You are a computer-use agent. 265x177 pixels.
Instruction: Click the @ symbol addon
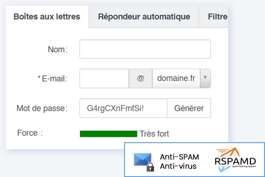click(x=140, y=78)
